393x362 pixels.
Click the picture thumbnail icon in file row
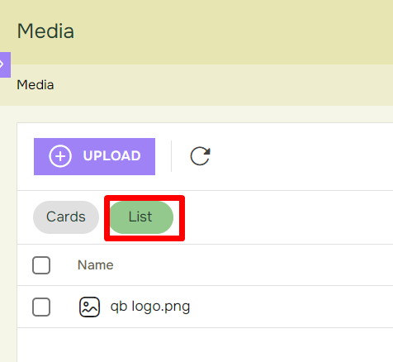click(x=89, y=307)
